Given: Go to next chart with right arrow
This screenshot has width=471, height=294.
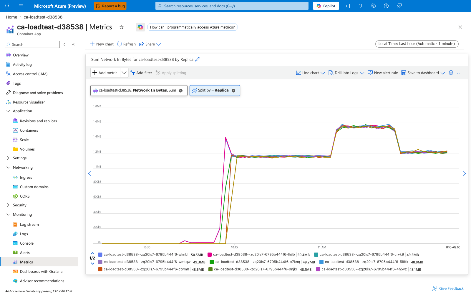Looking at the screenshot, I should click(465, 173).
